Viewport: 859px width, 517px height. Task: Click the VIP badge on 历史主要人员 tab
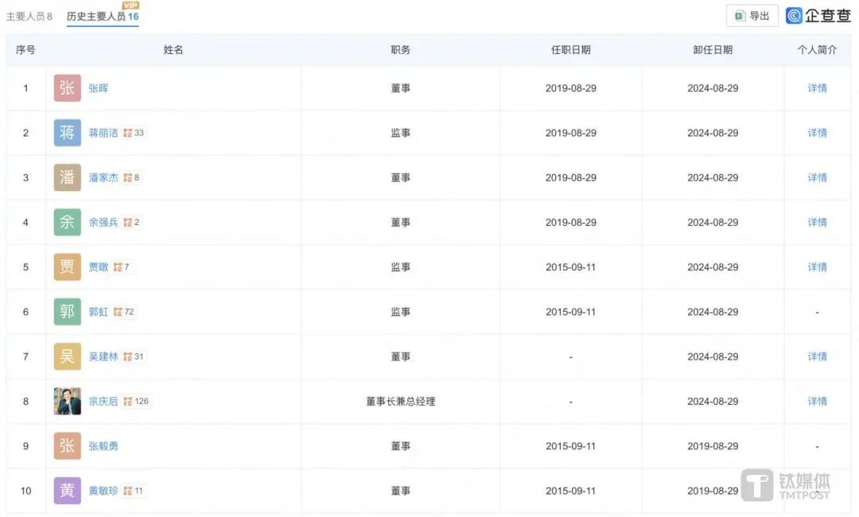tap(130, 5)
